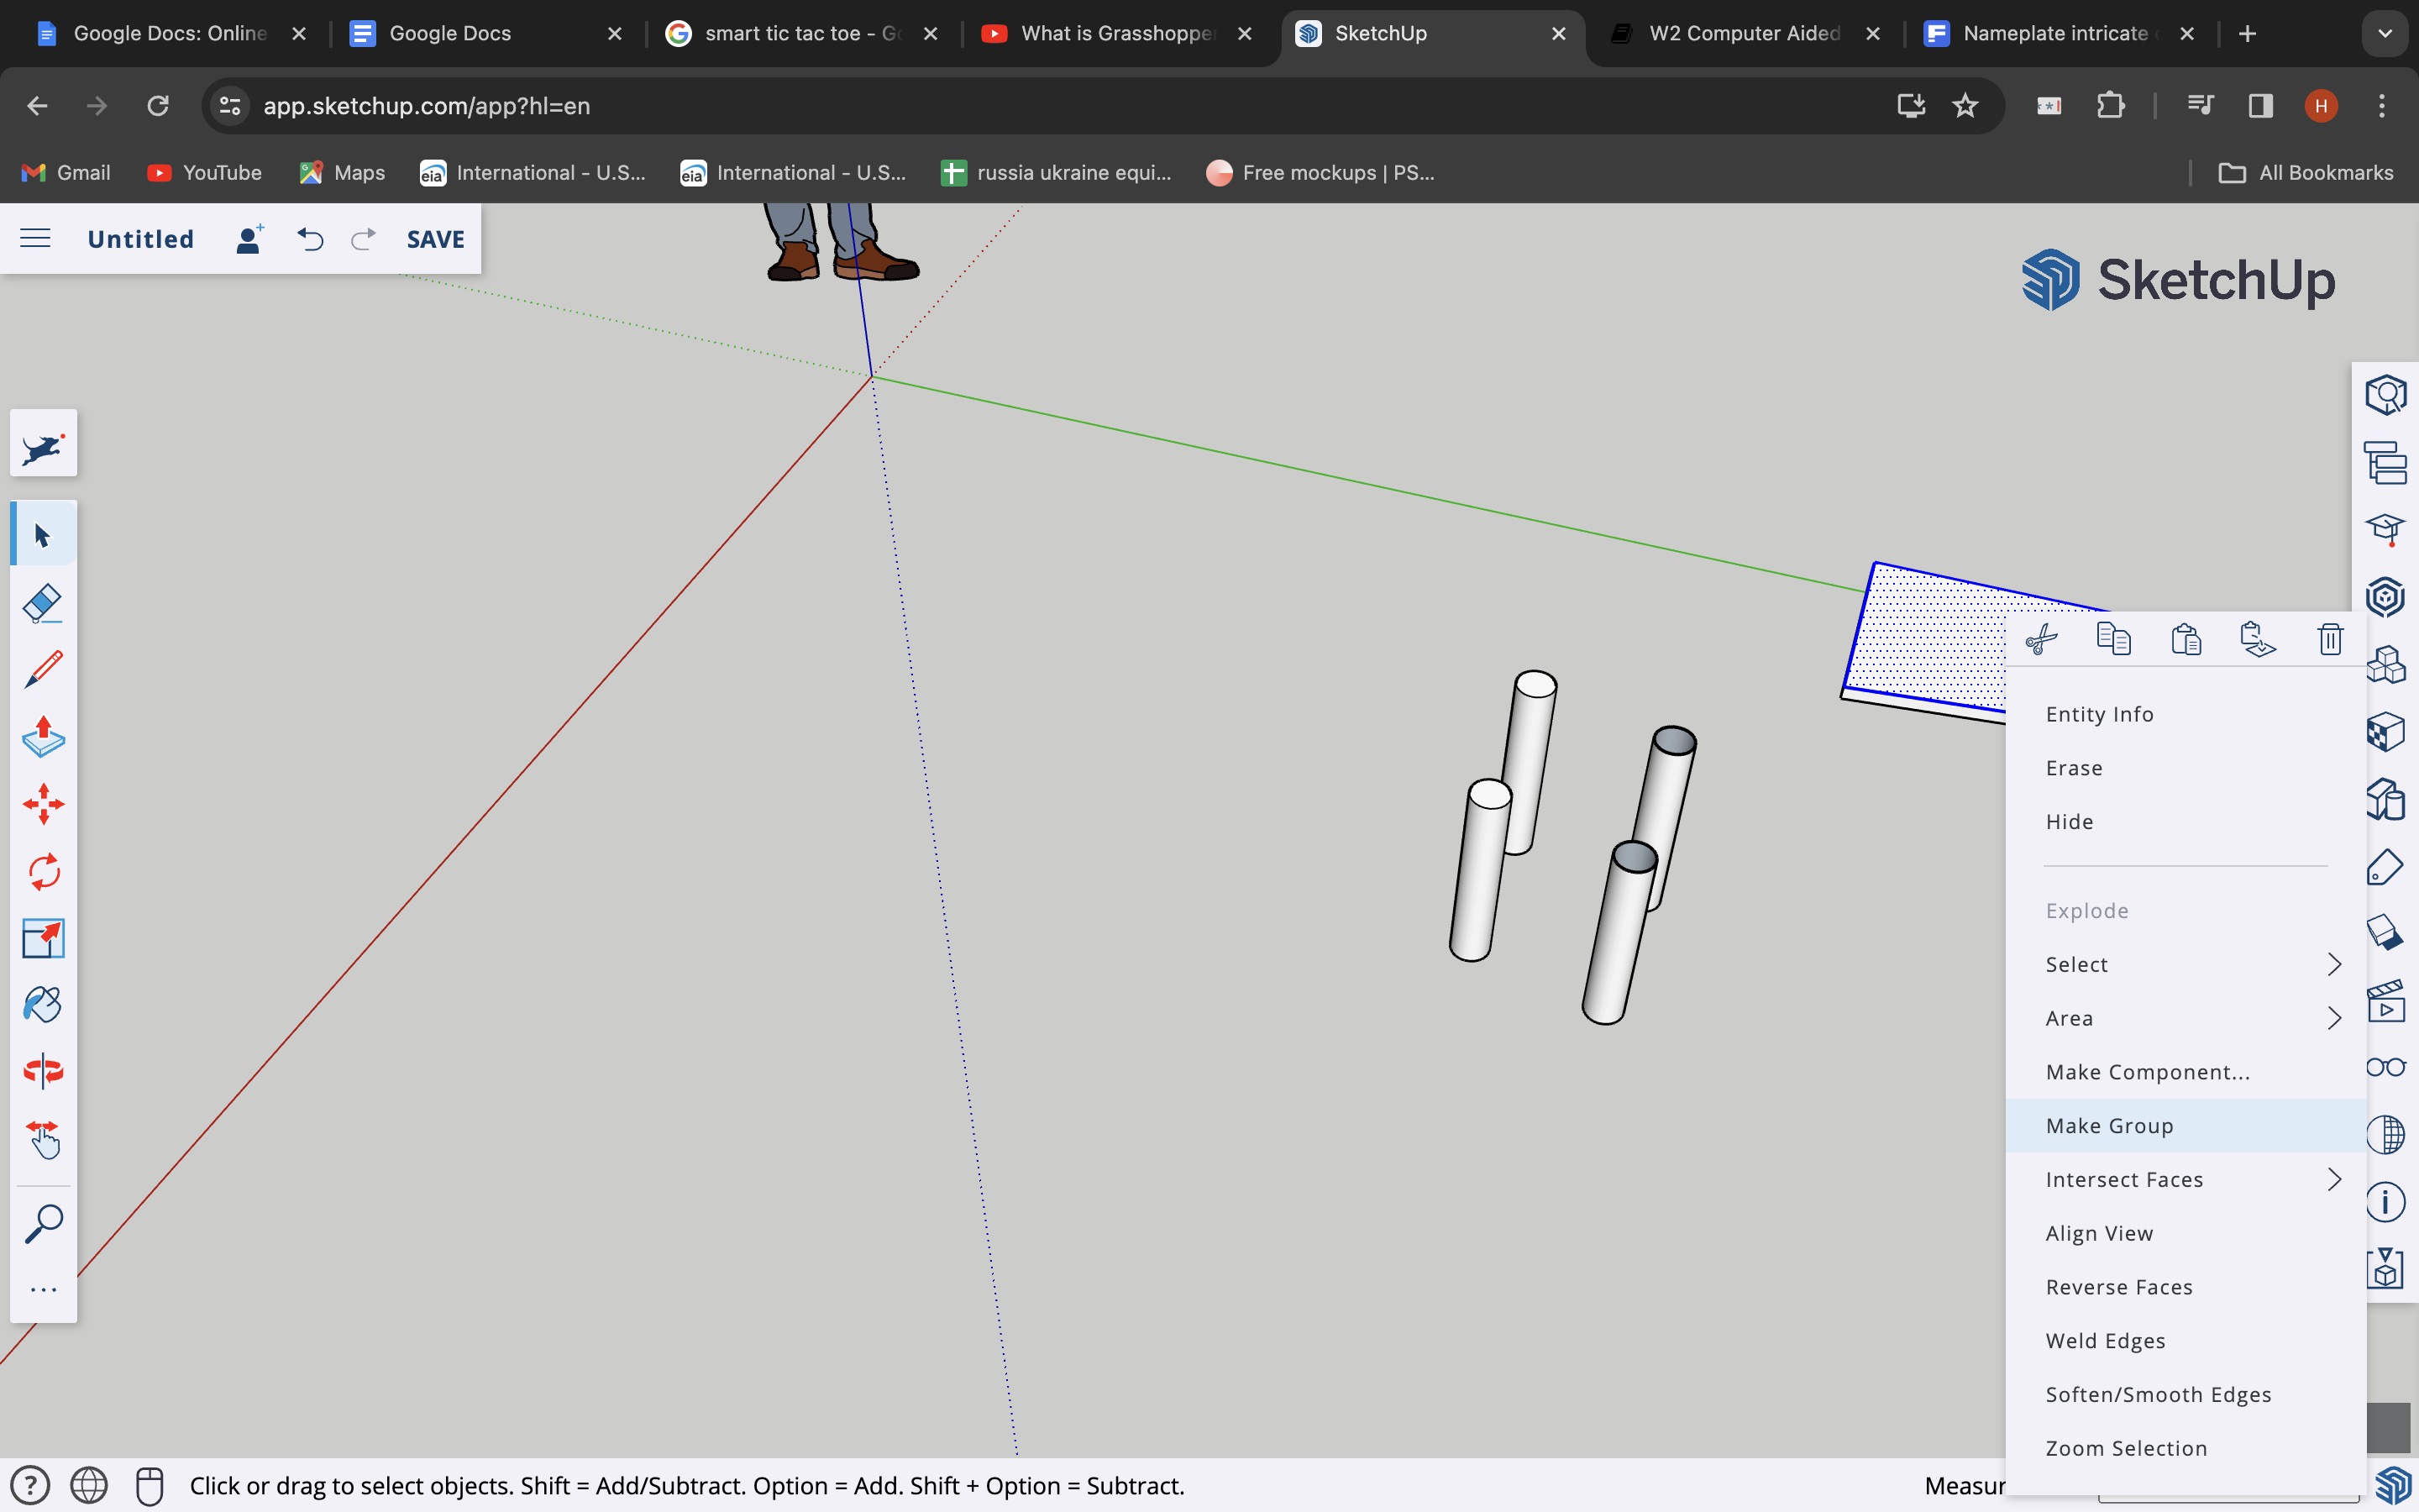Show more tools via three-dots icon
This screenshot has width=2419, height=1512.
click(43, 1290)
